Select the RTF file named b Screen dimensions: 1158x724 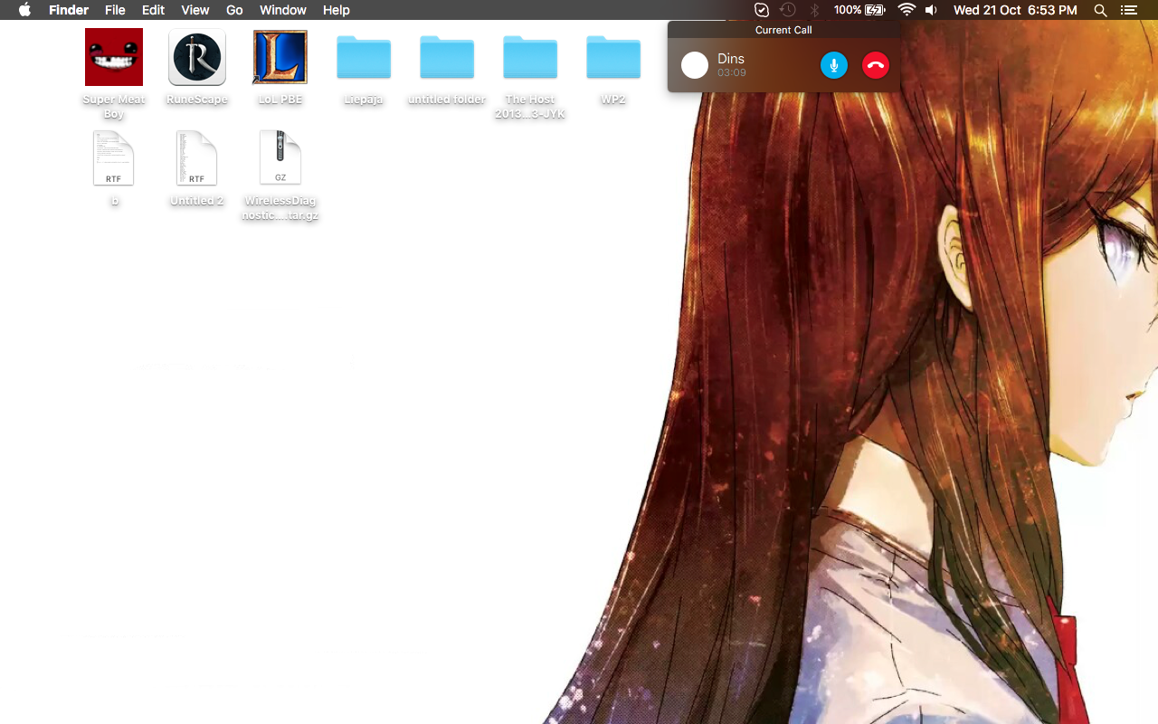click(114, 158)
